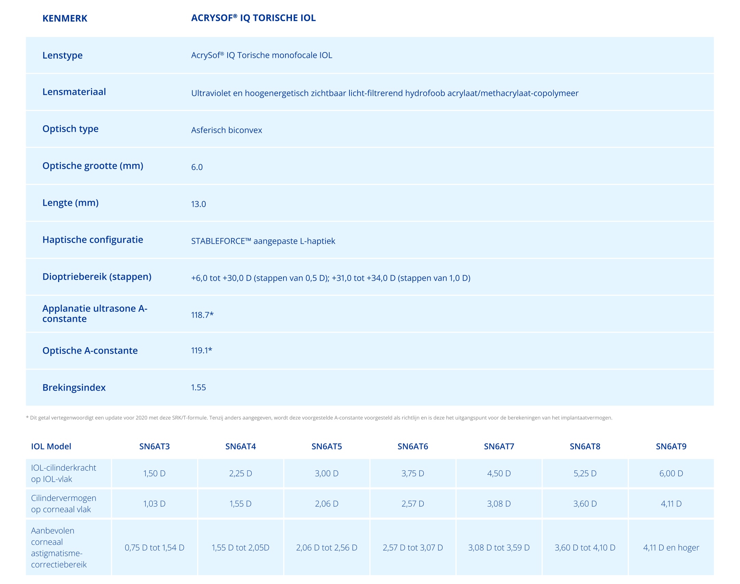Click the standalone 2,06 D cell
Viewport: 740px width, 584px height.
tap(327, 504)
